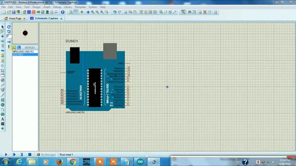296x166 pixels.
Task: Open Firefox from the Windows taskbar
Action: pyautogui.click(x=59, y=162)
